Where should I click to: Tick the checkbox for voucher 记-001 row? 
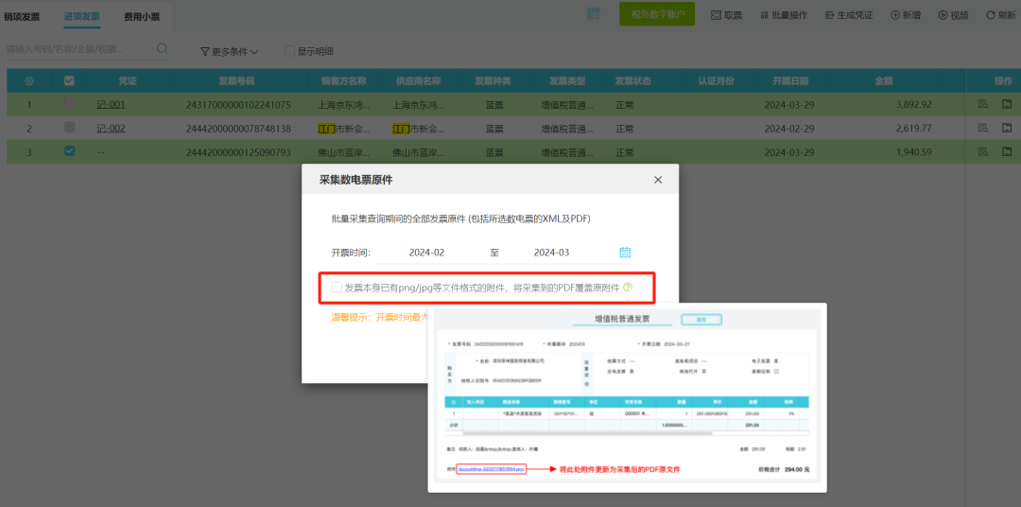70,103
